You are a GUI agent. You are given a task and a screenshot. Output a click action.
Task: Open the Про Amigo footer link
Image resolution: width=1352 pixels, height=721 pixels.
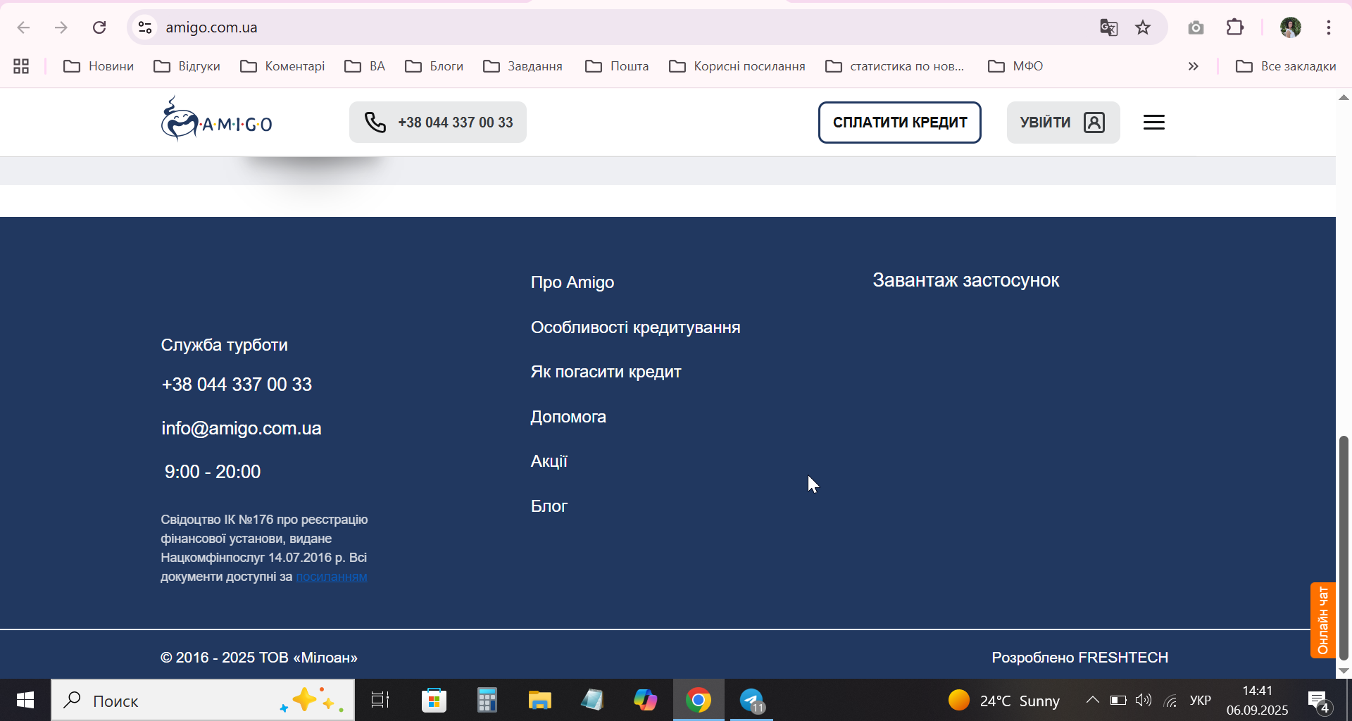point(572,282)
